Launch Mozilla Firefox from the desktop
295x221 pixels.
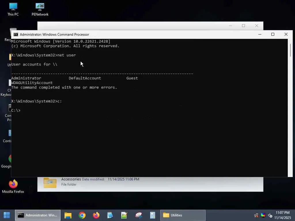[x=13, y=186]
